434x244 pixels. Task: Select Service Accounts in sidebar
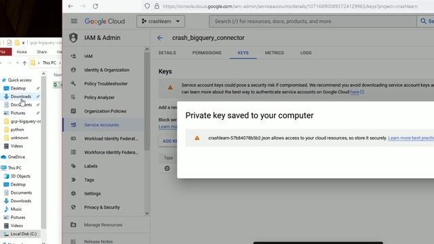(101, 125)
